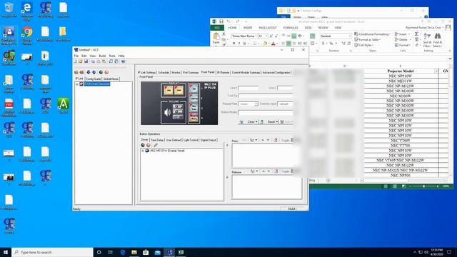Click the Task View icon in the taskbar

coord(111,252)
